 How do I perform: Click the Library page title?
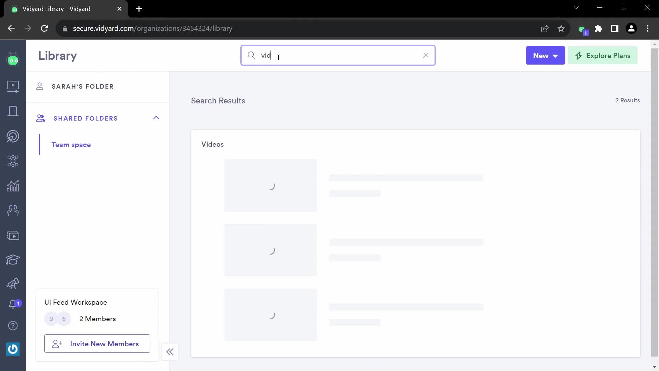(x=58, y=56)
